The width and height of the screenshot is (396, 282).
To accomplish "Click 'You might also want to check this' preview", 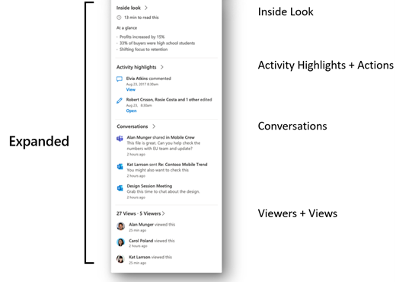I will [x=158, y=170].
